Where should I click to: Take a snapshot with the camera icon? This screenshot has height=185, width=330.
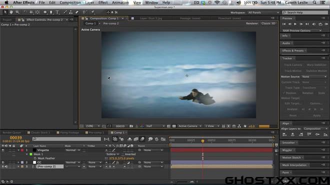(x=131, y=126)
